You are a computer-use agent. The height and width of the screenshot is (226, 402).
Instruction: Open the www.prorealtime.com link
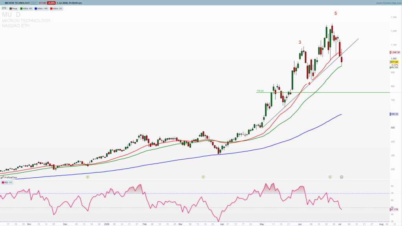pos(388,3)
